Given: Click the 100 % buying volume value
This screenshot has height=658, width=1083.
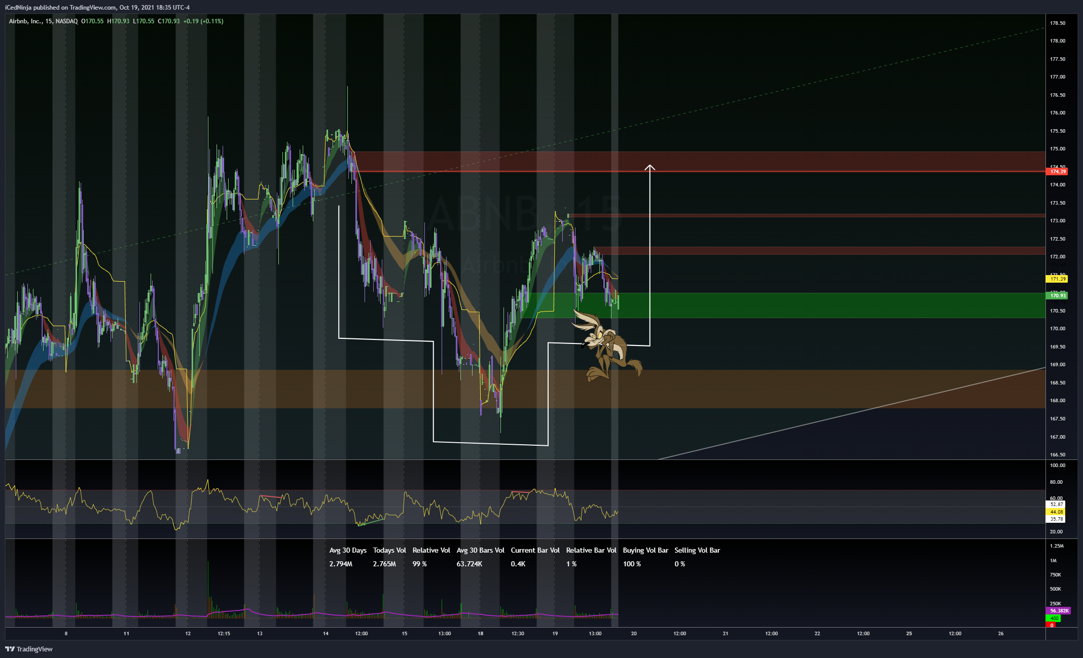Looking at the screenshot, I should [x=632, y=564].
